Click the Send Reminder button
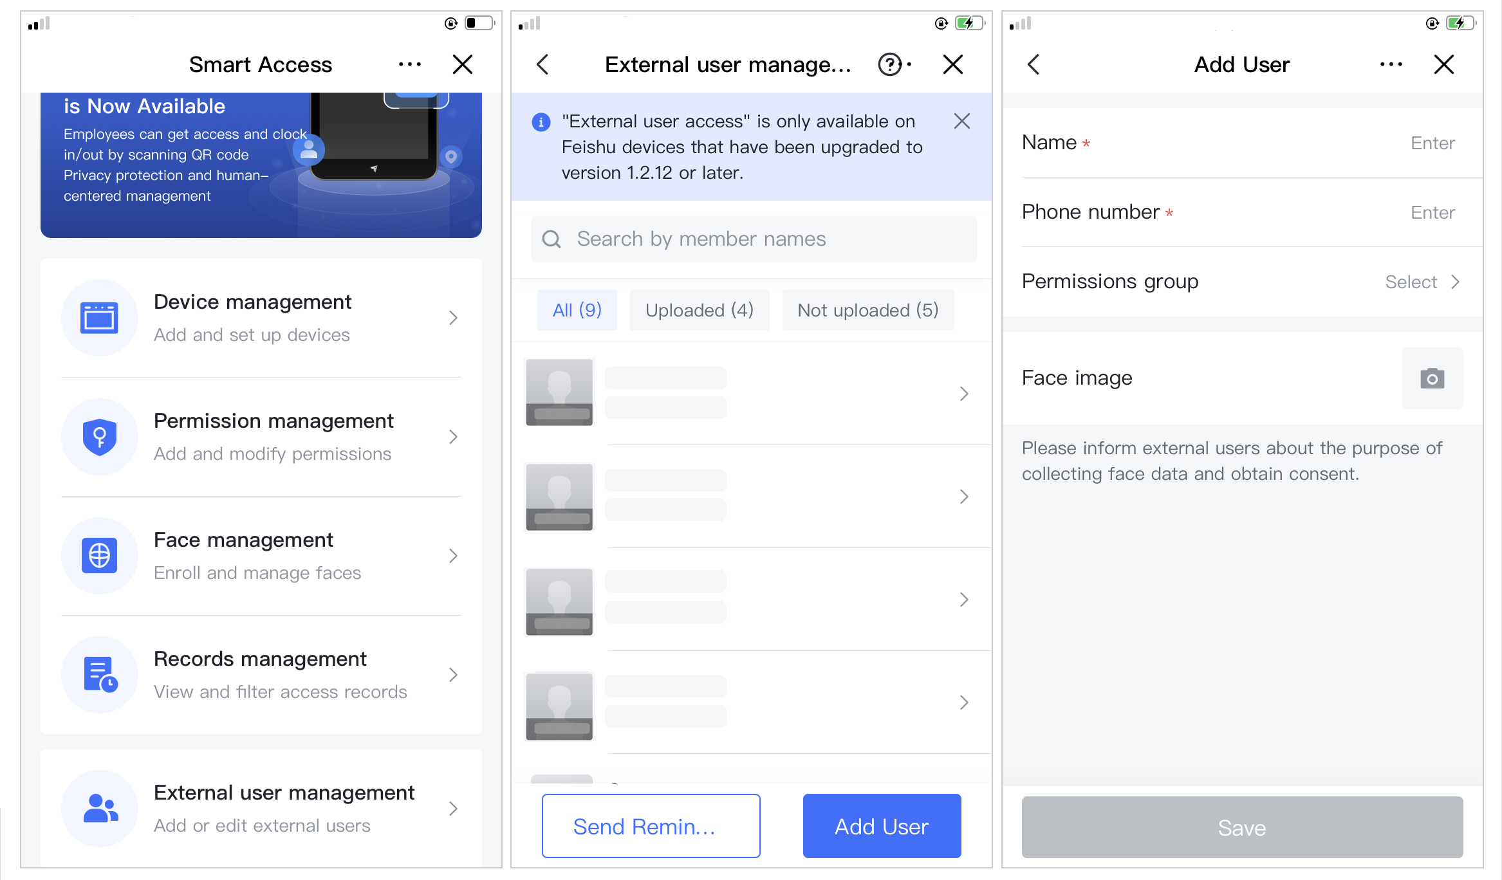Screen dimensions: 1502x880 pyautogui.click(x=651, y=826)
